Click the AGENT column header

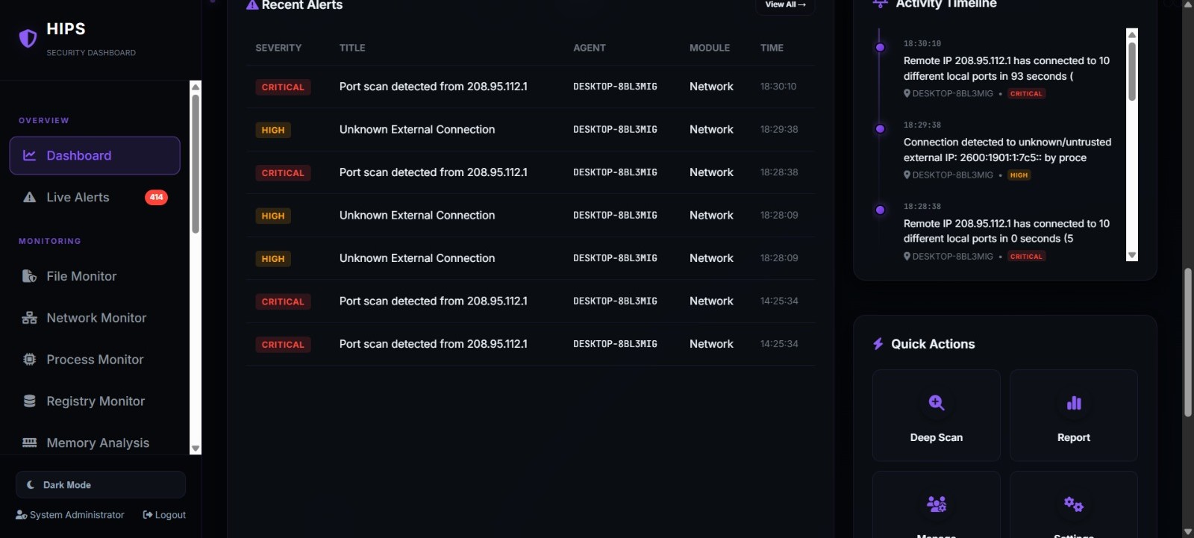click(590, 48)
